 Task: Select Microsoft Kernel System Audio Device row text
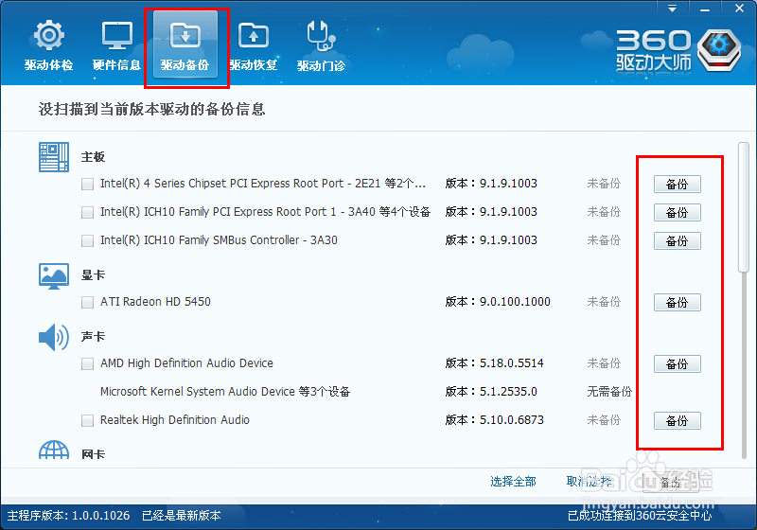tap(225, 392)
